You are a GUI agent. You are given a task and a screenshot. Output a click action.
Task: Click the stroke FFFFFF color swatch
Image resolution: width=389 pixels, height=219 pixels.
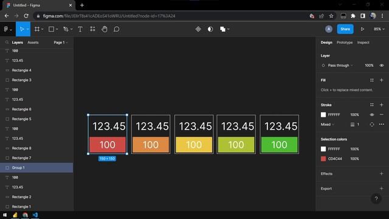[x=323, y=115]
